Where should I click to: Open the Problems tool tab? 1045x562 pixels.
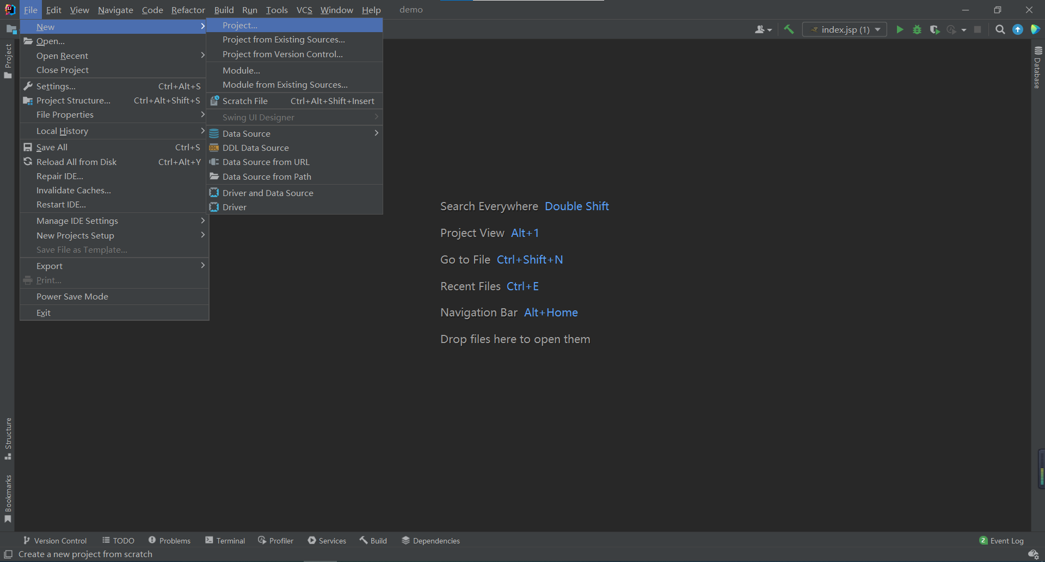169,540
